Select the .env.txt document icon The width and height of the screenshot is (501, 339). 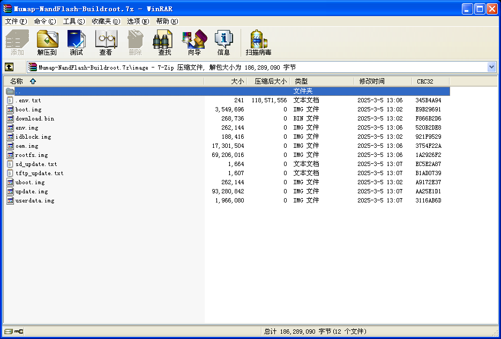coord(10,100)
